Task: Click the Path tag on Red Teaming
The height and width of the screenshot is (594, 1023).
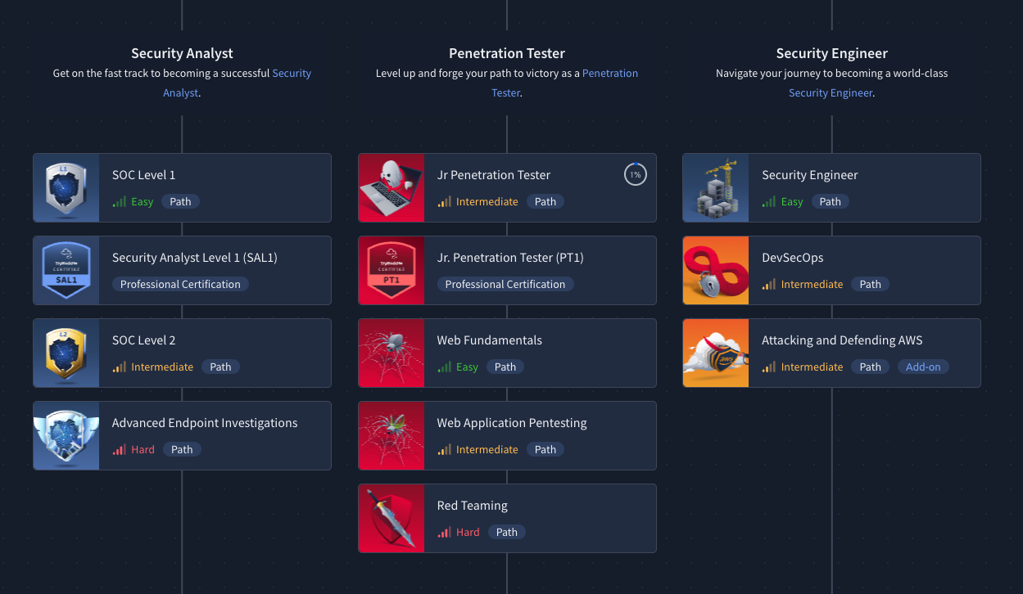Action: click(507, 532)
